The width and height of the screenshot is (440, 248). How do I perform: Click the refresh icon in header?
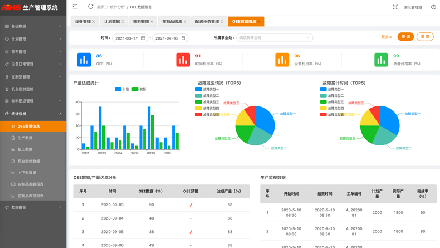(90, 7)
